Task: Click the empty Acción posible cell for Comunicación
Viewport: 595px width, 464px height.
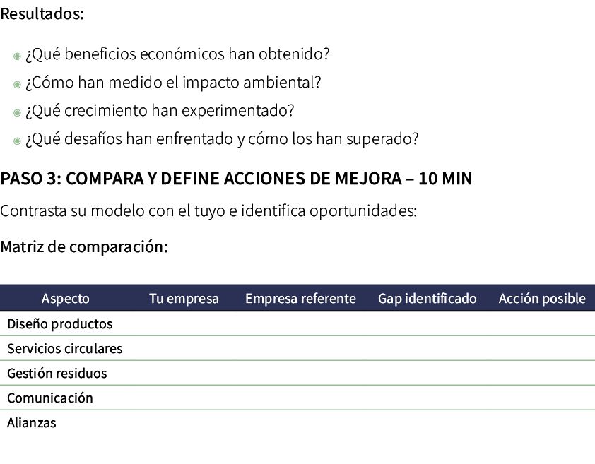Action: pos(542,398)
